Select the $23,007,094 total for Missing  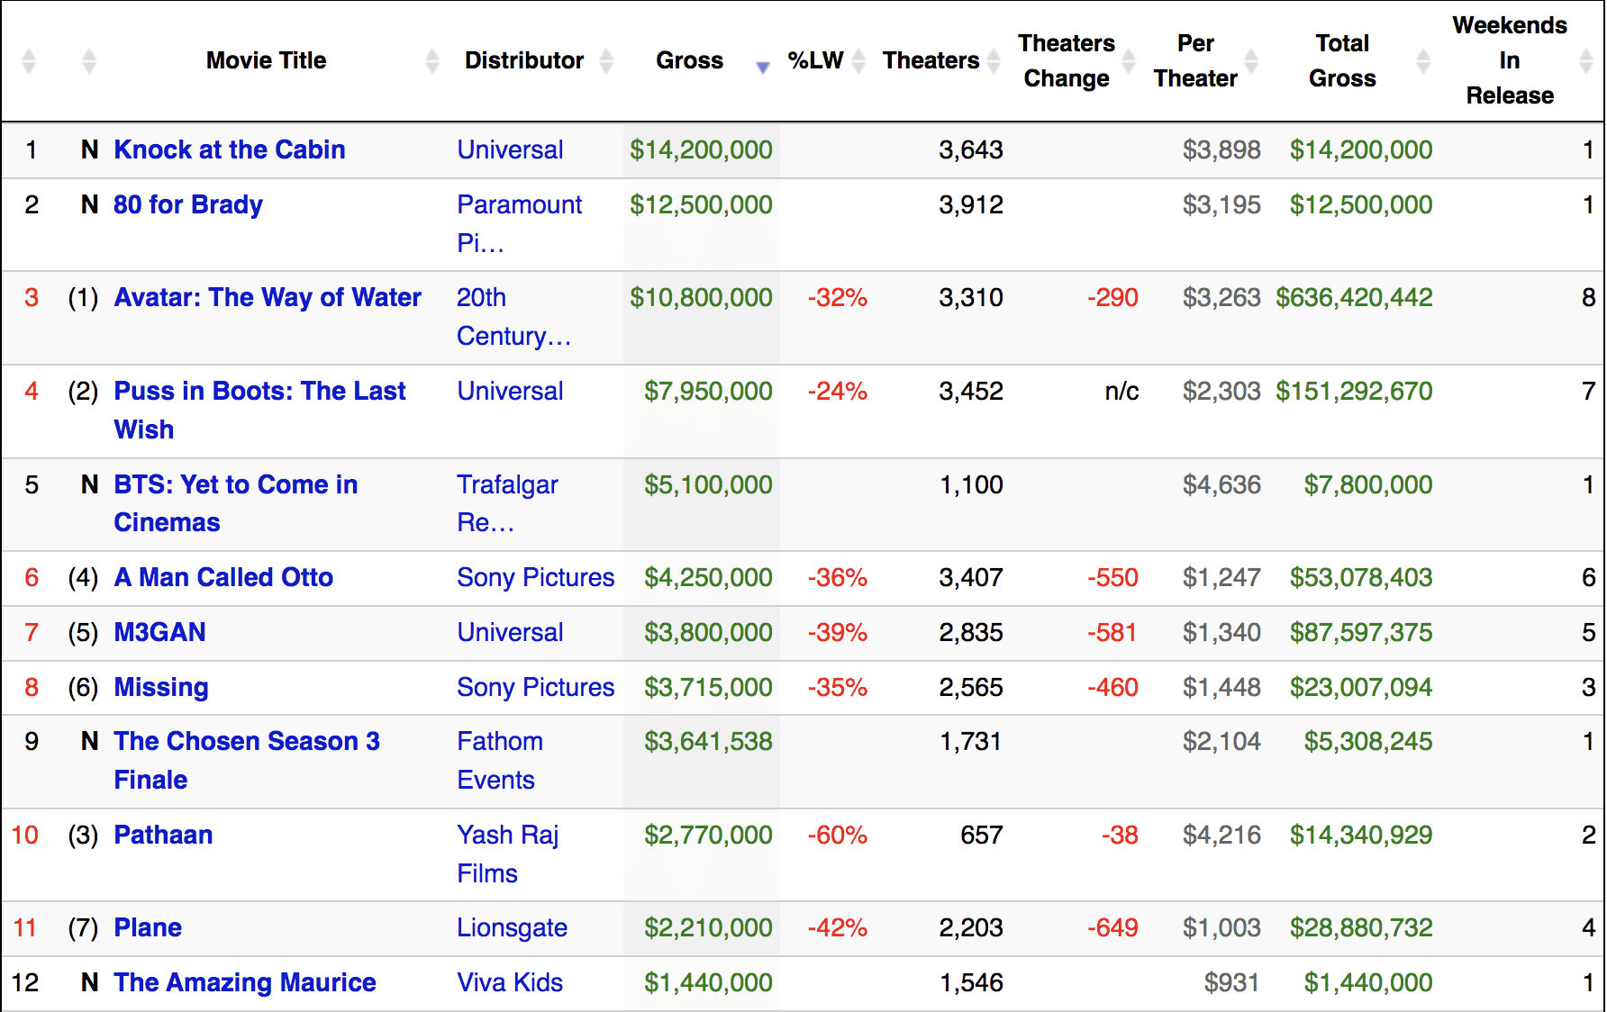pyautogui.click(x=1361, y=687)
